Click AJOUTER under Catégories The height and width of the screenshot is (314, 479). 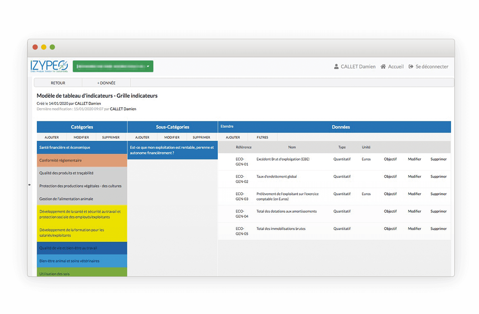click(51, 137)
